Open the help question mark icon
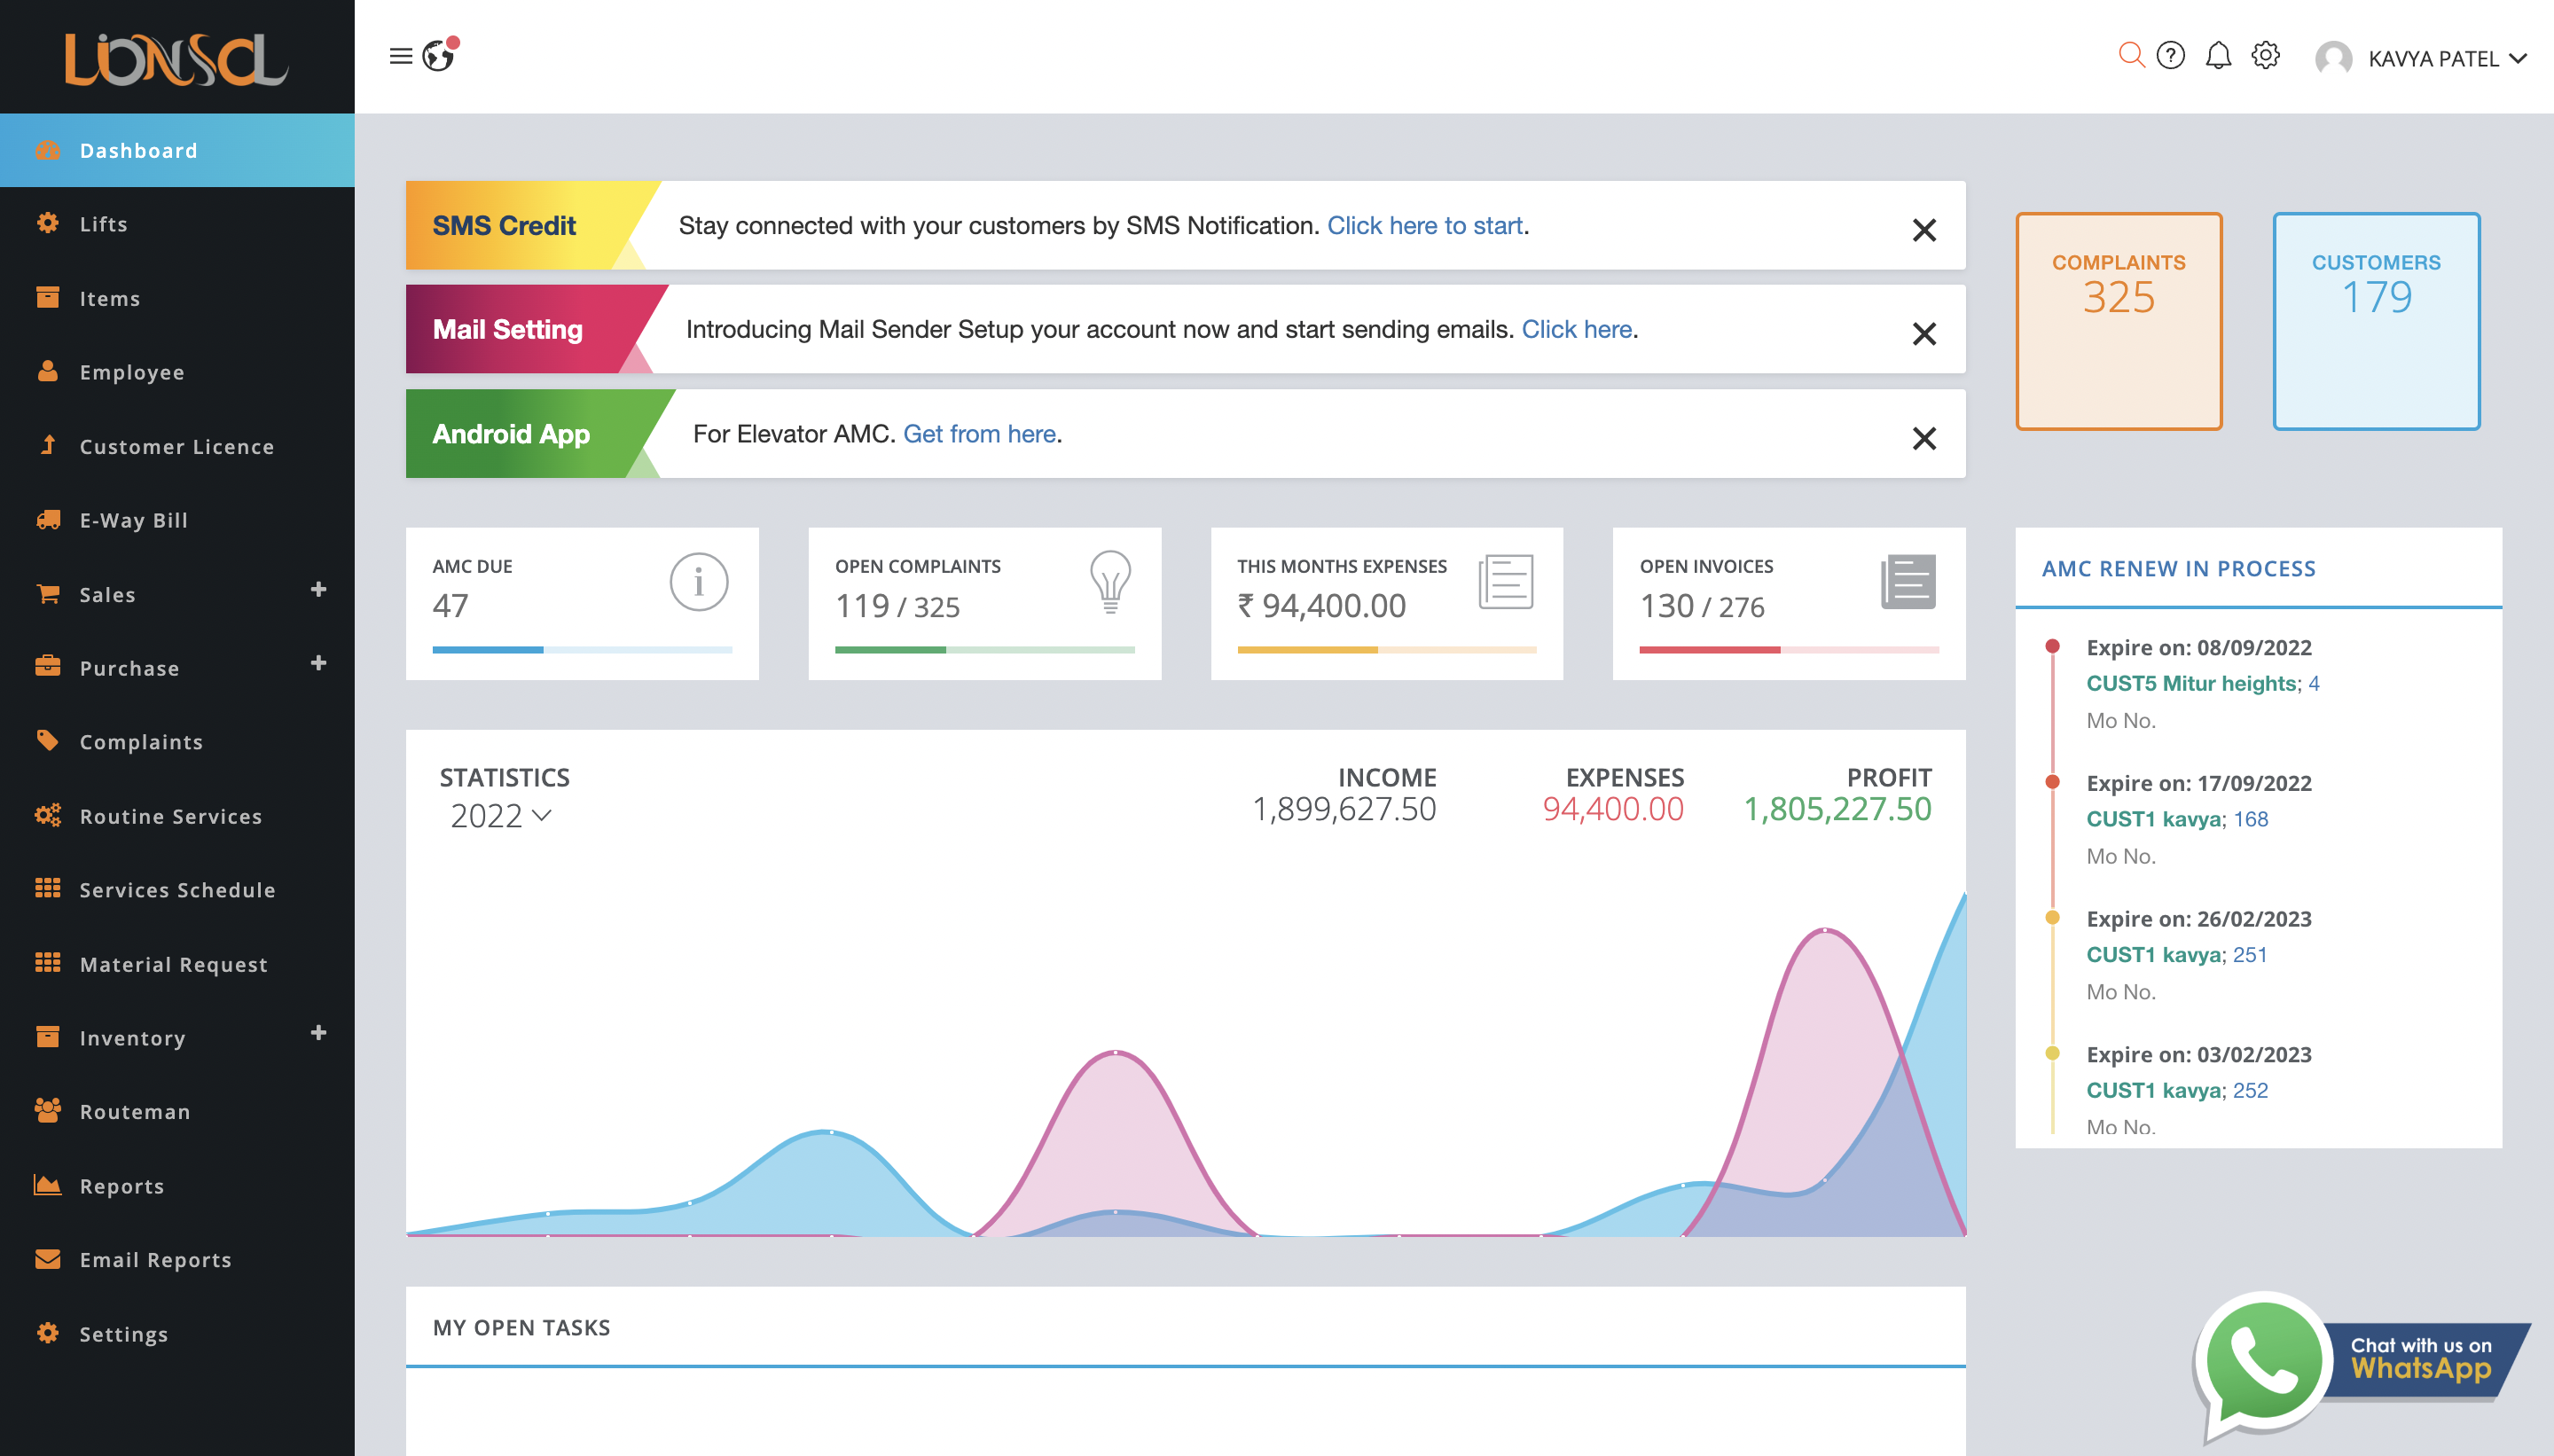The height and width of the screenshot is (1456, 2554). pyautogui.click(x=2170, y=56)
